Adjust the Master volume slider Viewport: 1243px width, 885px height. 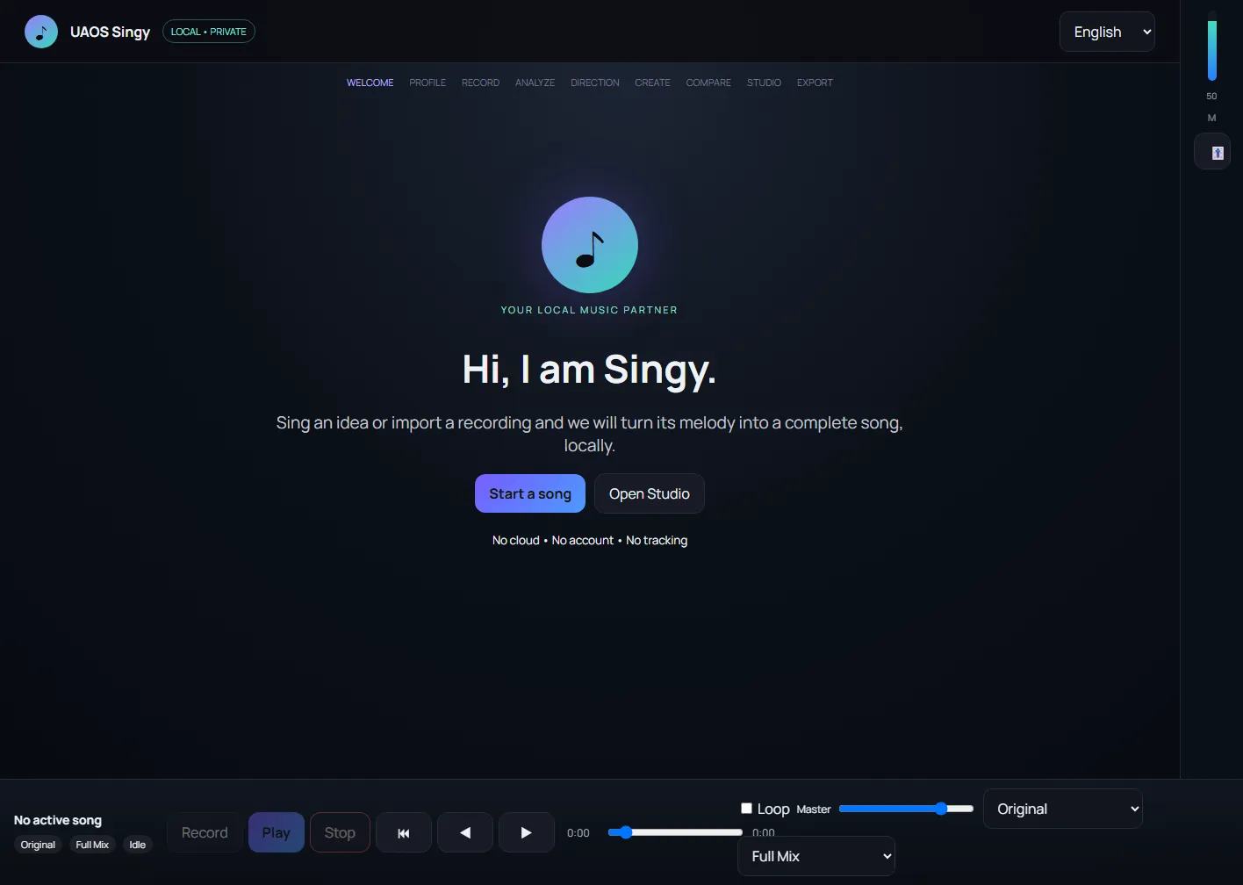coord(906,809)
